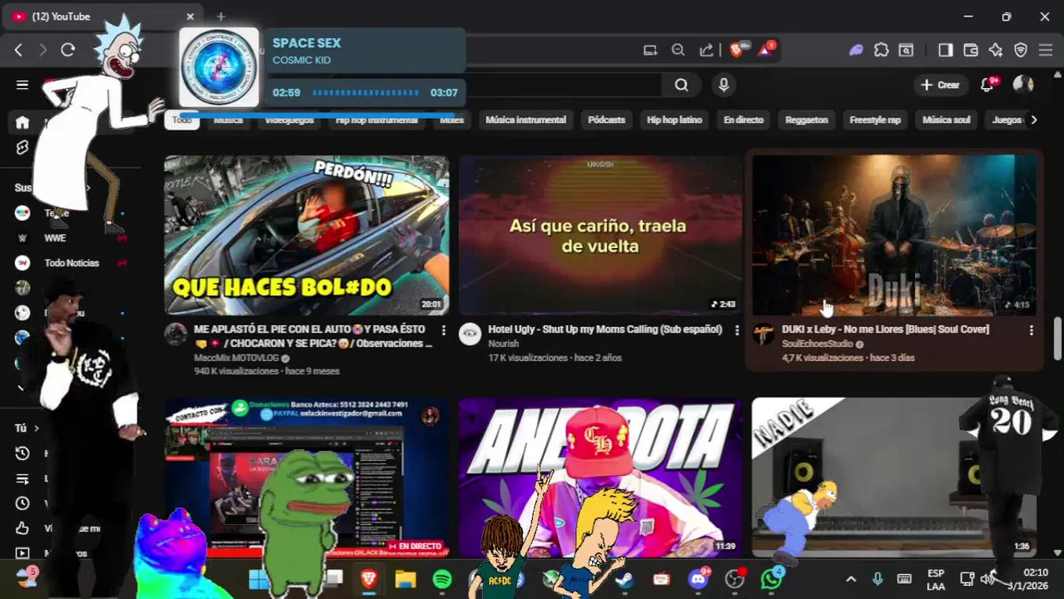Open WWE subscription channel
This screenshot has height=599, width=1064.
[55, 238]
